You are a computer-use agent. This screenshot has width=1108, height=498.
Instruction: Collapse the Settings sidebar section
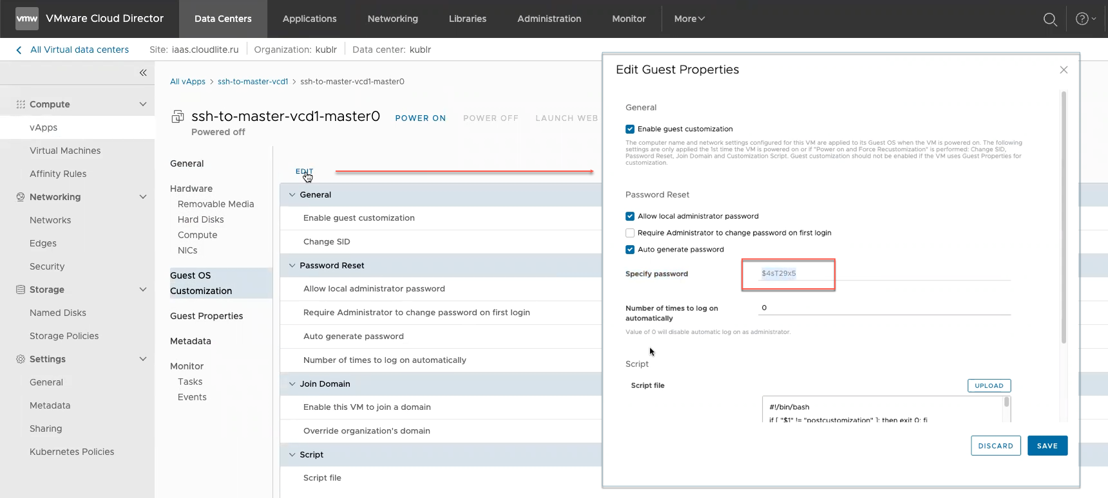point(143,359)
